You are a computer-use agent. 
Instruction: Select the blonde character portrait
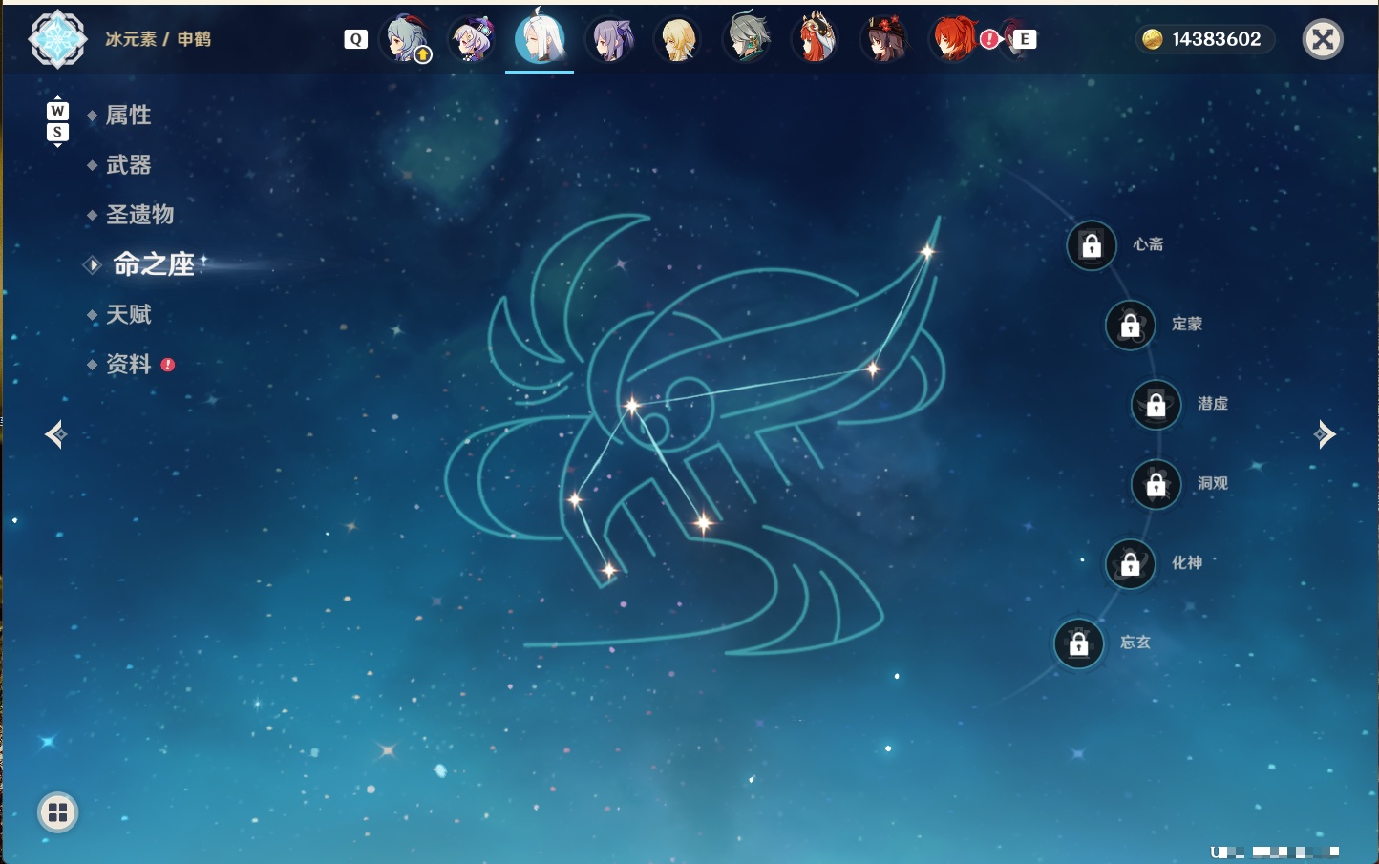pyautogui.click(x=678, y=39)
